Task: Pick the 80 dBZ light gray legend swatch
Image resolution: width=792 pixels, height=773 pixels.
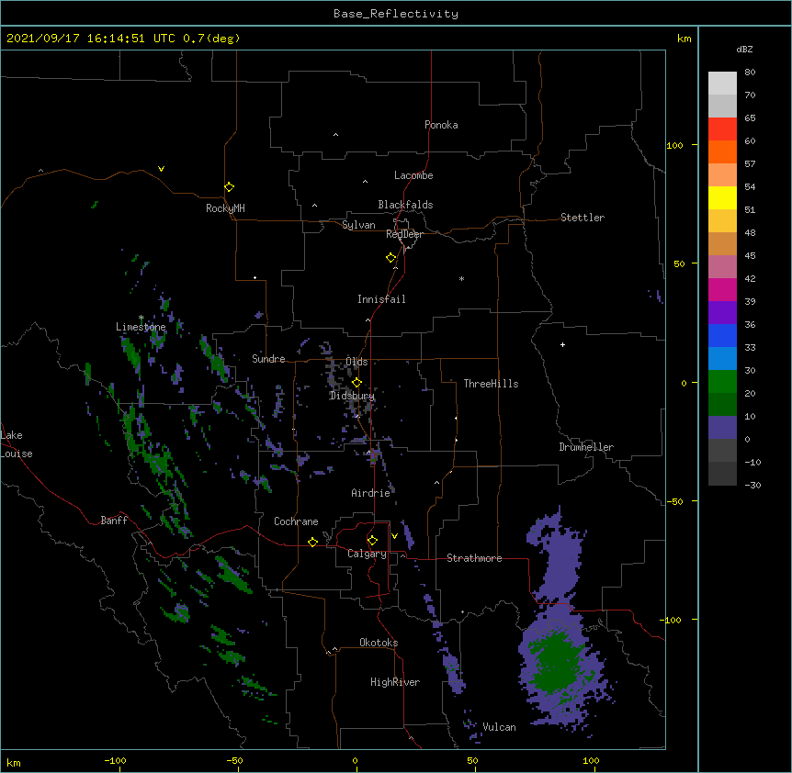Action: tap(722, 84)
